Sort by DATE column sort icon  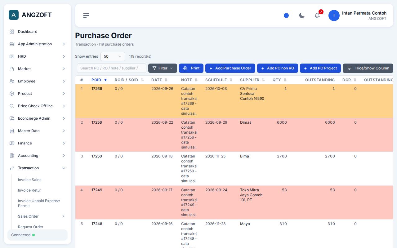tap(166, 80)
